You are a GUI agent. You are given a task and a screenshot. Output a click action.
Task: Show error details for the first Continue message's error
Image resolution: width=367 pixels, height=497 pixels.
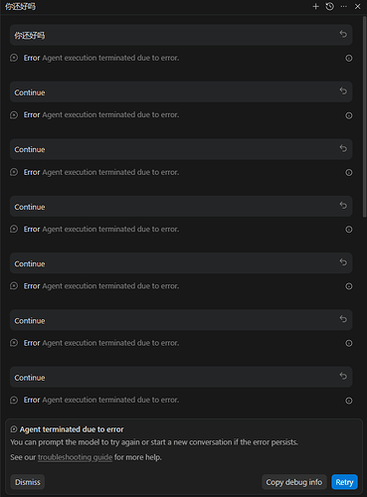pos(349,115)
